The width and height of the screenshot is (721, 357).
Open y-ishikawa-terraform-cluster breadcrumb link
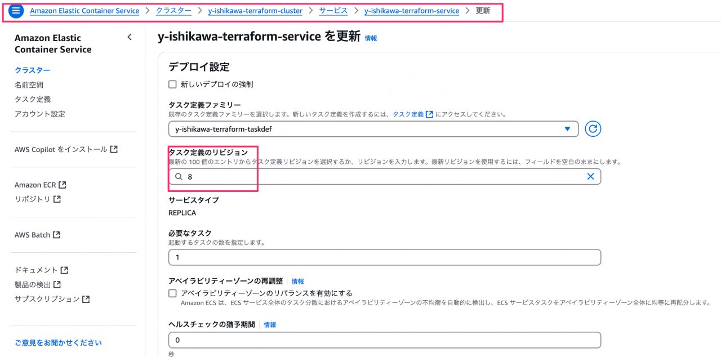pos(255,11)
